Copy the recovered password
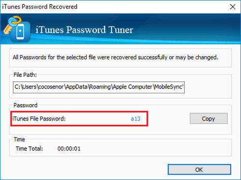Image resolution: width=241 pixels, height=180 pixels. point(209,118)
